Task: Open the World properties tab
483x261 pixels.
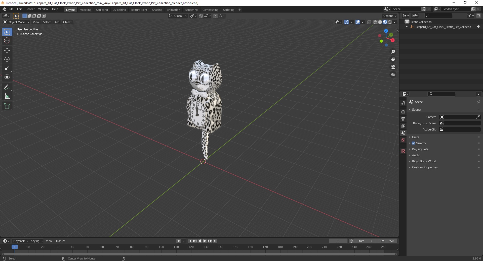Action: 403,140
